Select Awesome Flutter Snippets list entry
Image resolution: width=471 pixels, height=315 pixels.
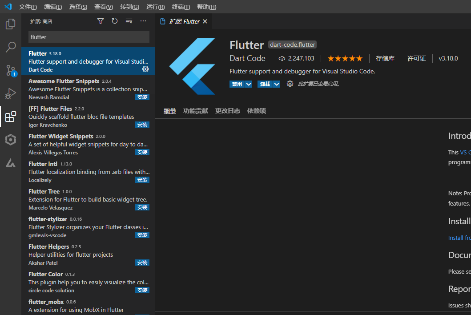click(88, 89)
